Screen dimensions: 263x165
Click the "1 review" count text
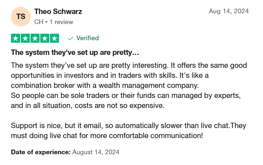click(x=61, y=22)
